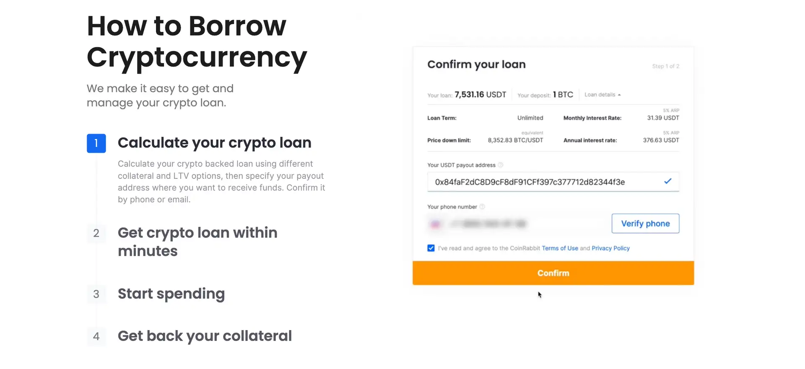Expand the 'Get crypto loan within minutes' step

pos(197,242)
